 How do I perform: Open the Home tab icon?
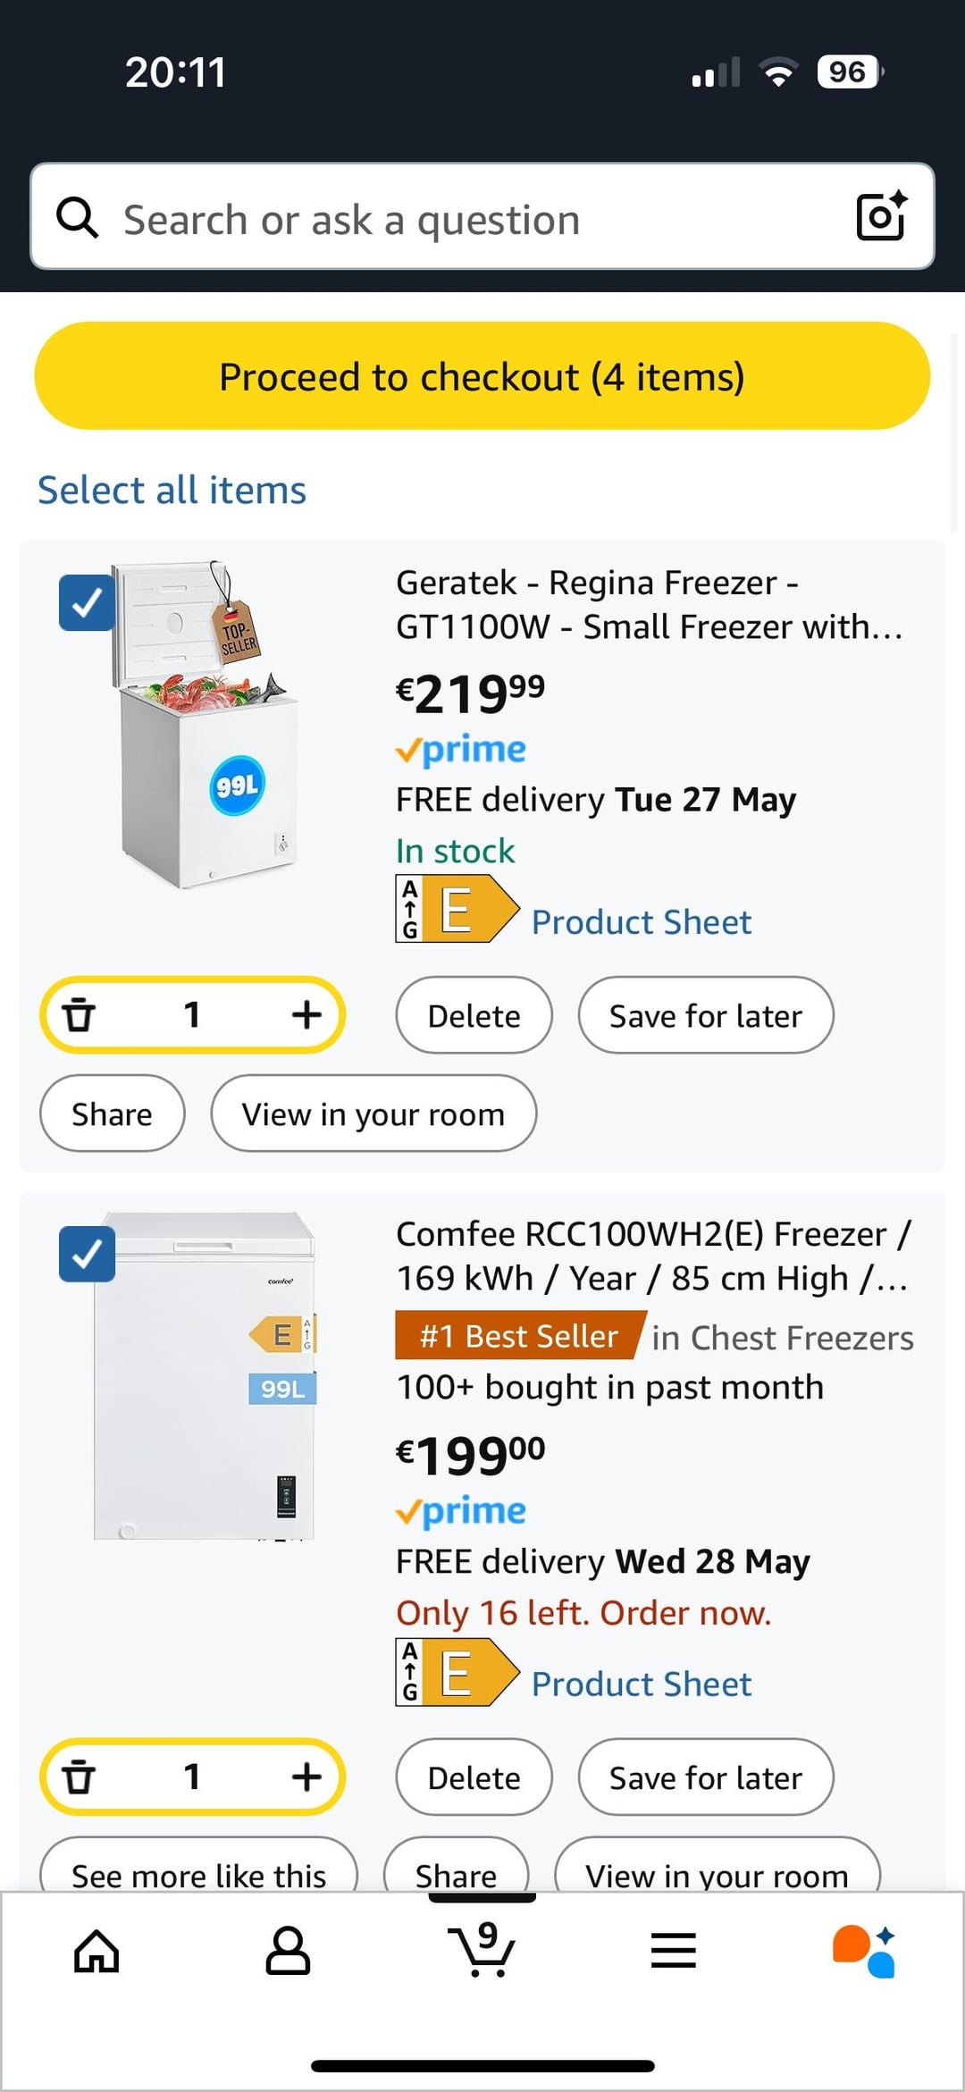click(96, 1951)
